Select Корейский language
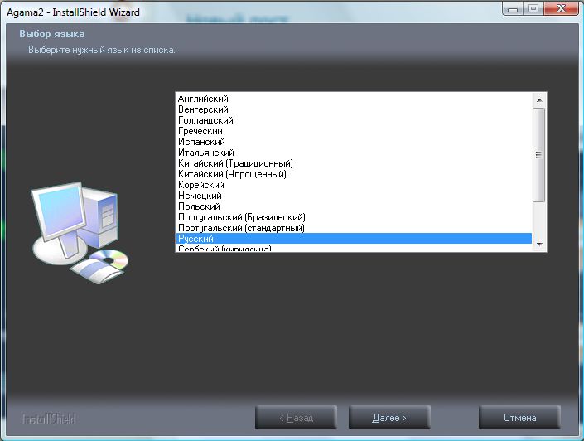The image size is (584, 441). [354, 185]
